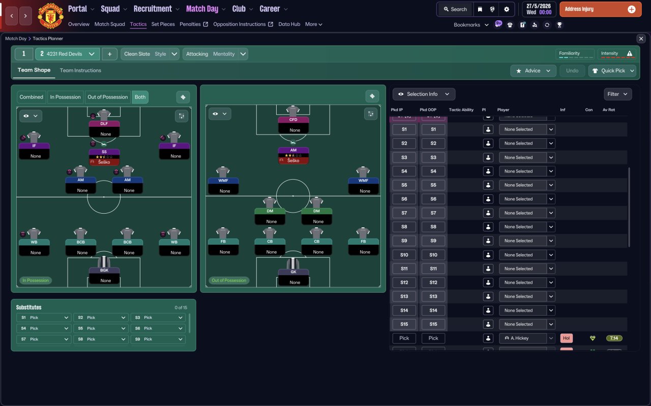Open the grid icon on in-possession pitch
The height and width of the screenshot is (406, 651).
pos(181,116)
